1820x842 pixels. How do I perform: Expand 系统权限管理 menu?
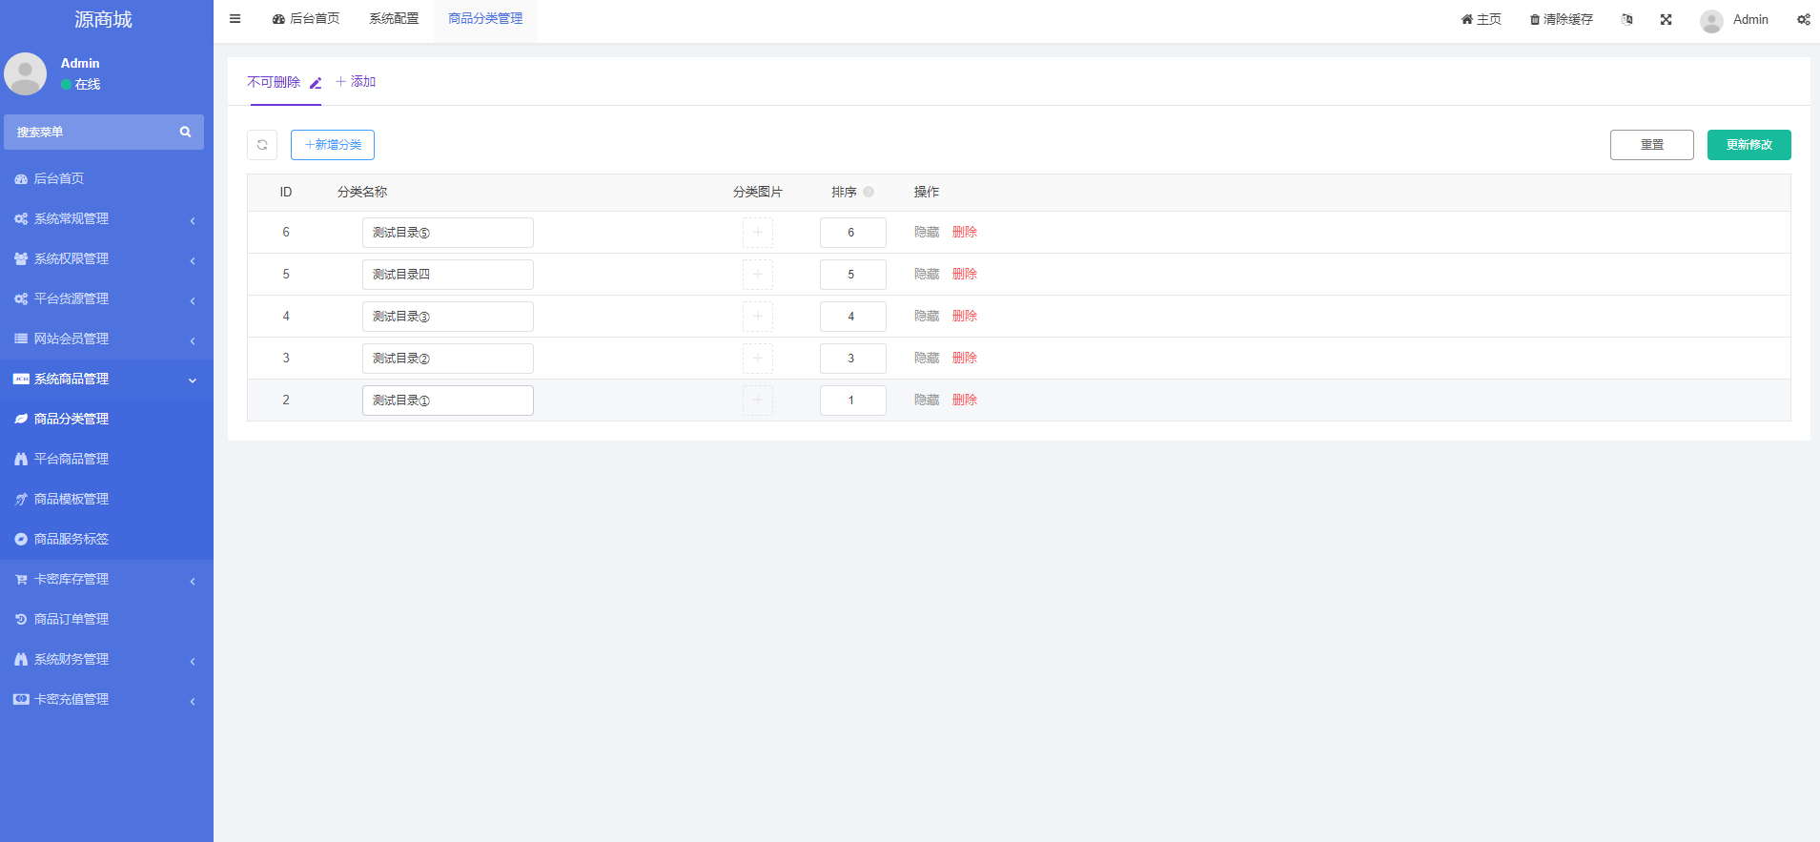tap(107, 258)
